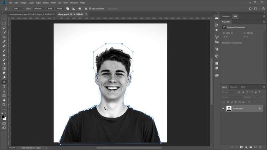Open the 3D panel cube icon
Image resolution: width=267 pixels, height=150 pixels.
pos(217,56)
